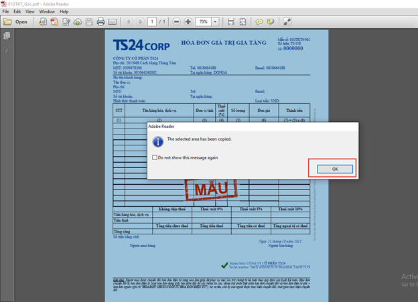Check 'Do not show this message again'
Screen dimensions: 418x302
click(x=155, y=157)
